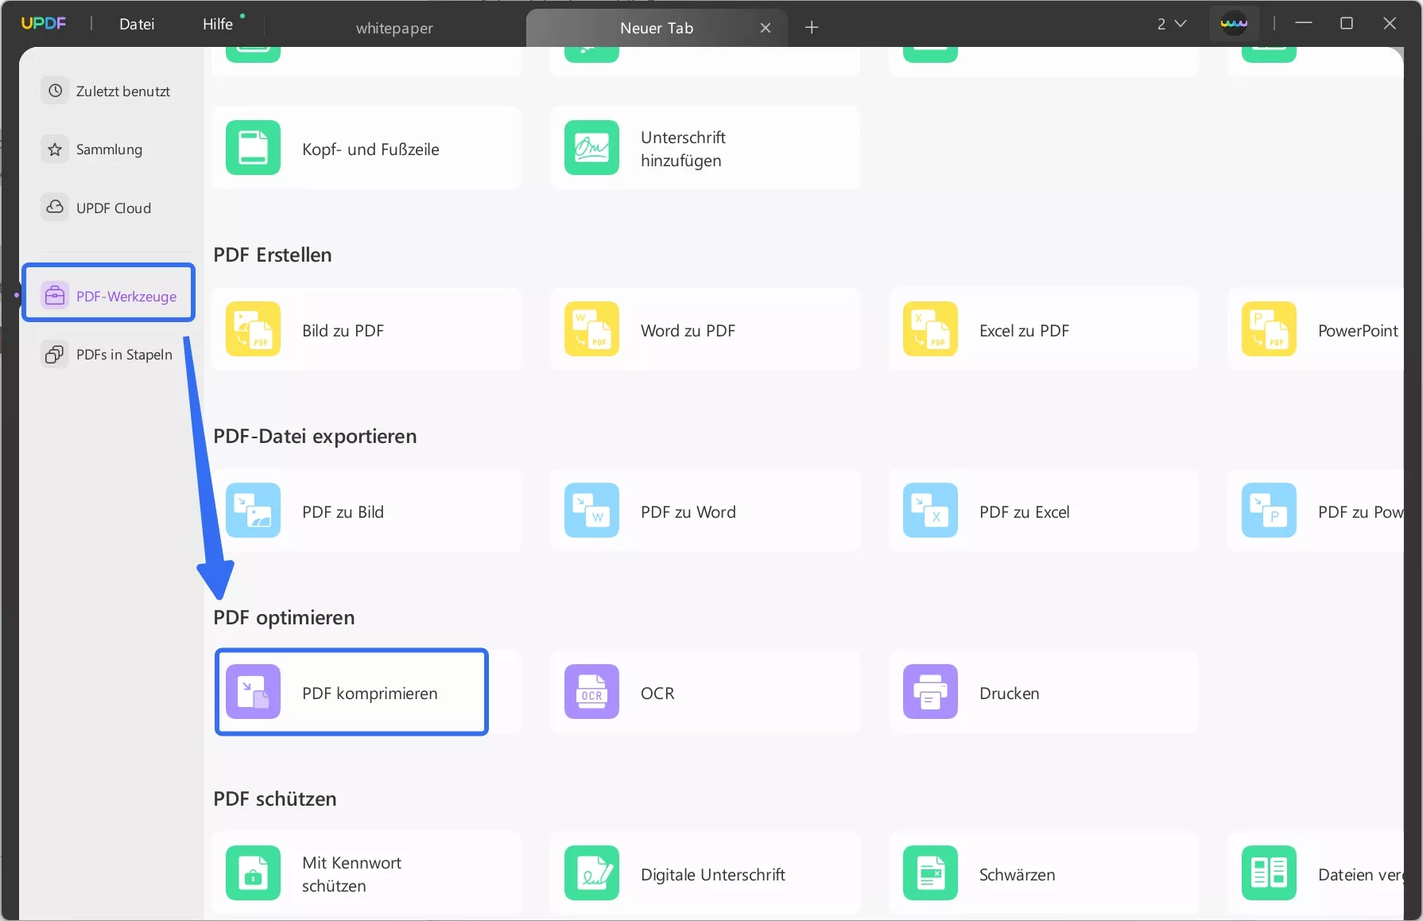The width and height of the screenshot is (1423, 921).
Task: Open Unterschrift hinzufügen tool
Action: 705,148
